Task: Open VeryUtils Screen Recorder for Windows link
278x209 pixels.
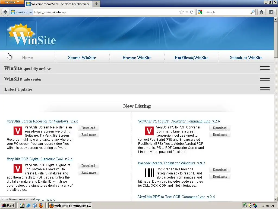Action: 42,121
